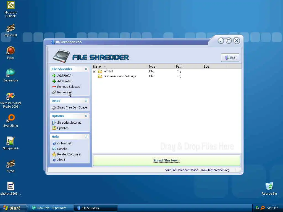This screenshot has width=283, height=212.
Task: Click About label in Help section
Action: (x=61, y=160)
